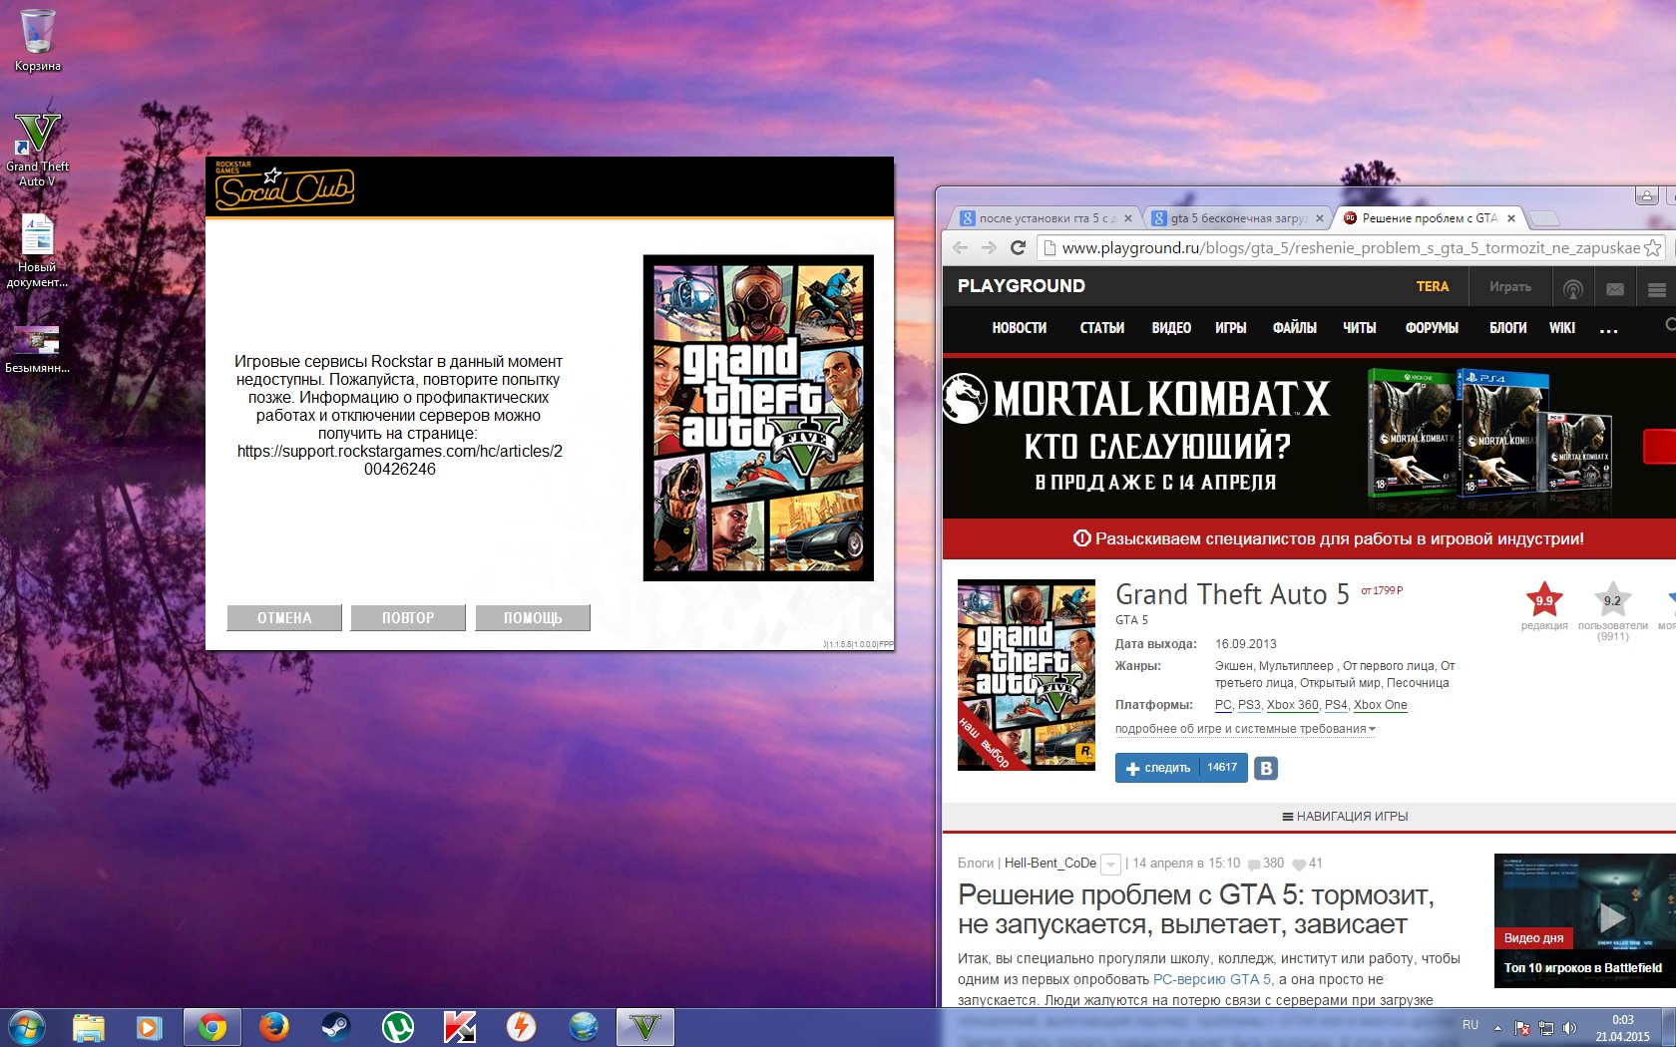Open the ФАЙЛЫ menu item

tap(1295, 328)
